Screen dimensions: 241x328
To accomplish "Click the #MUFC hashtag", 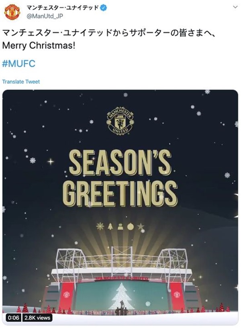I will 18,63.
